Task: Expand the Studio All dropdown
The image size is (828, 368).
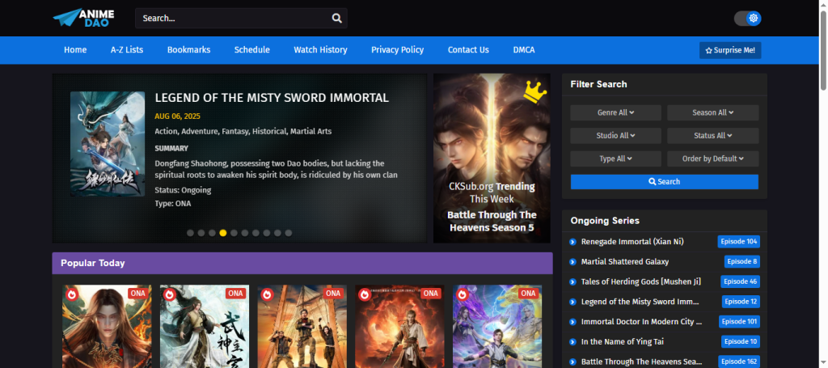Action: click(x=615, y=136)
